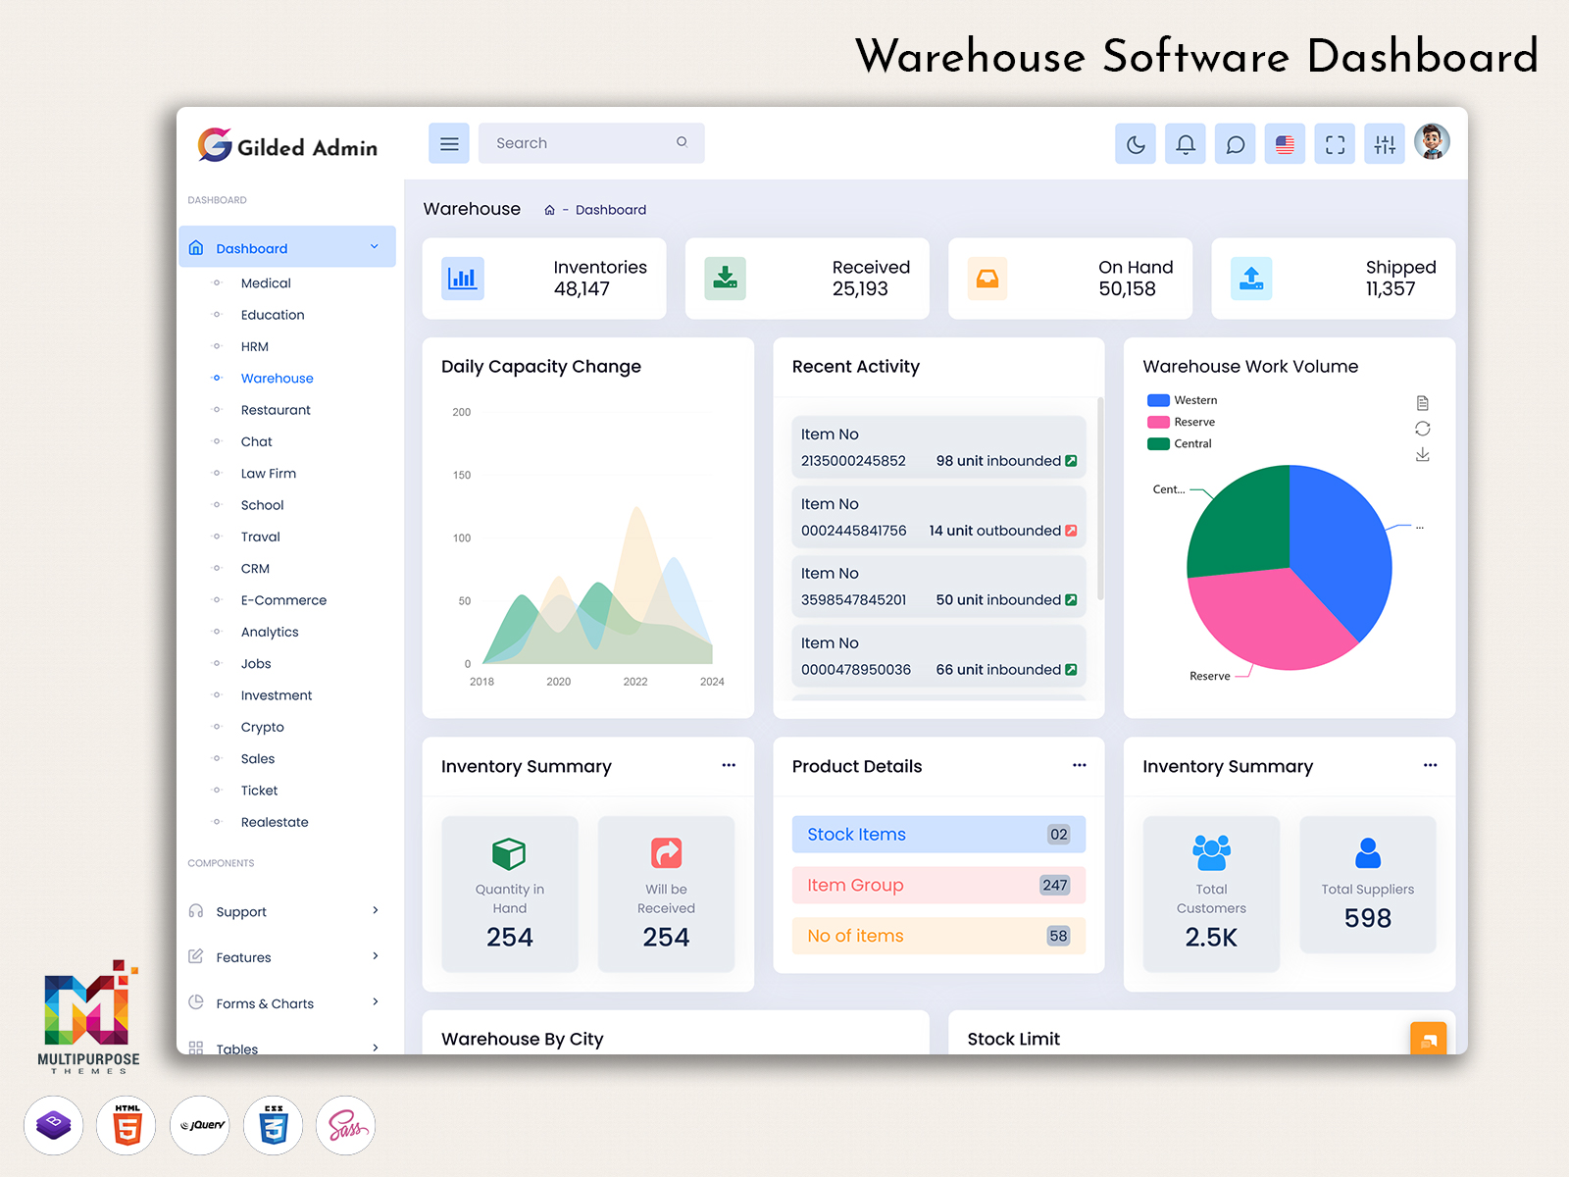Click the Features pencil icon
This screenshot has height=1177, width=1569.
tap(196, 956)
